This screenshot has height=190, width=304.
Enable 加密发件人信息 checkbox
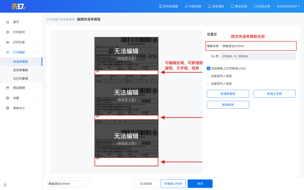209,76
